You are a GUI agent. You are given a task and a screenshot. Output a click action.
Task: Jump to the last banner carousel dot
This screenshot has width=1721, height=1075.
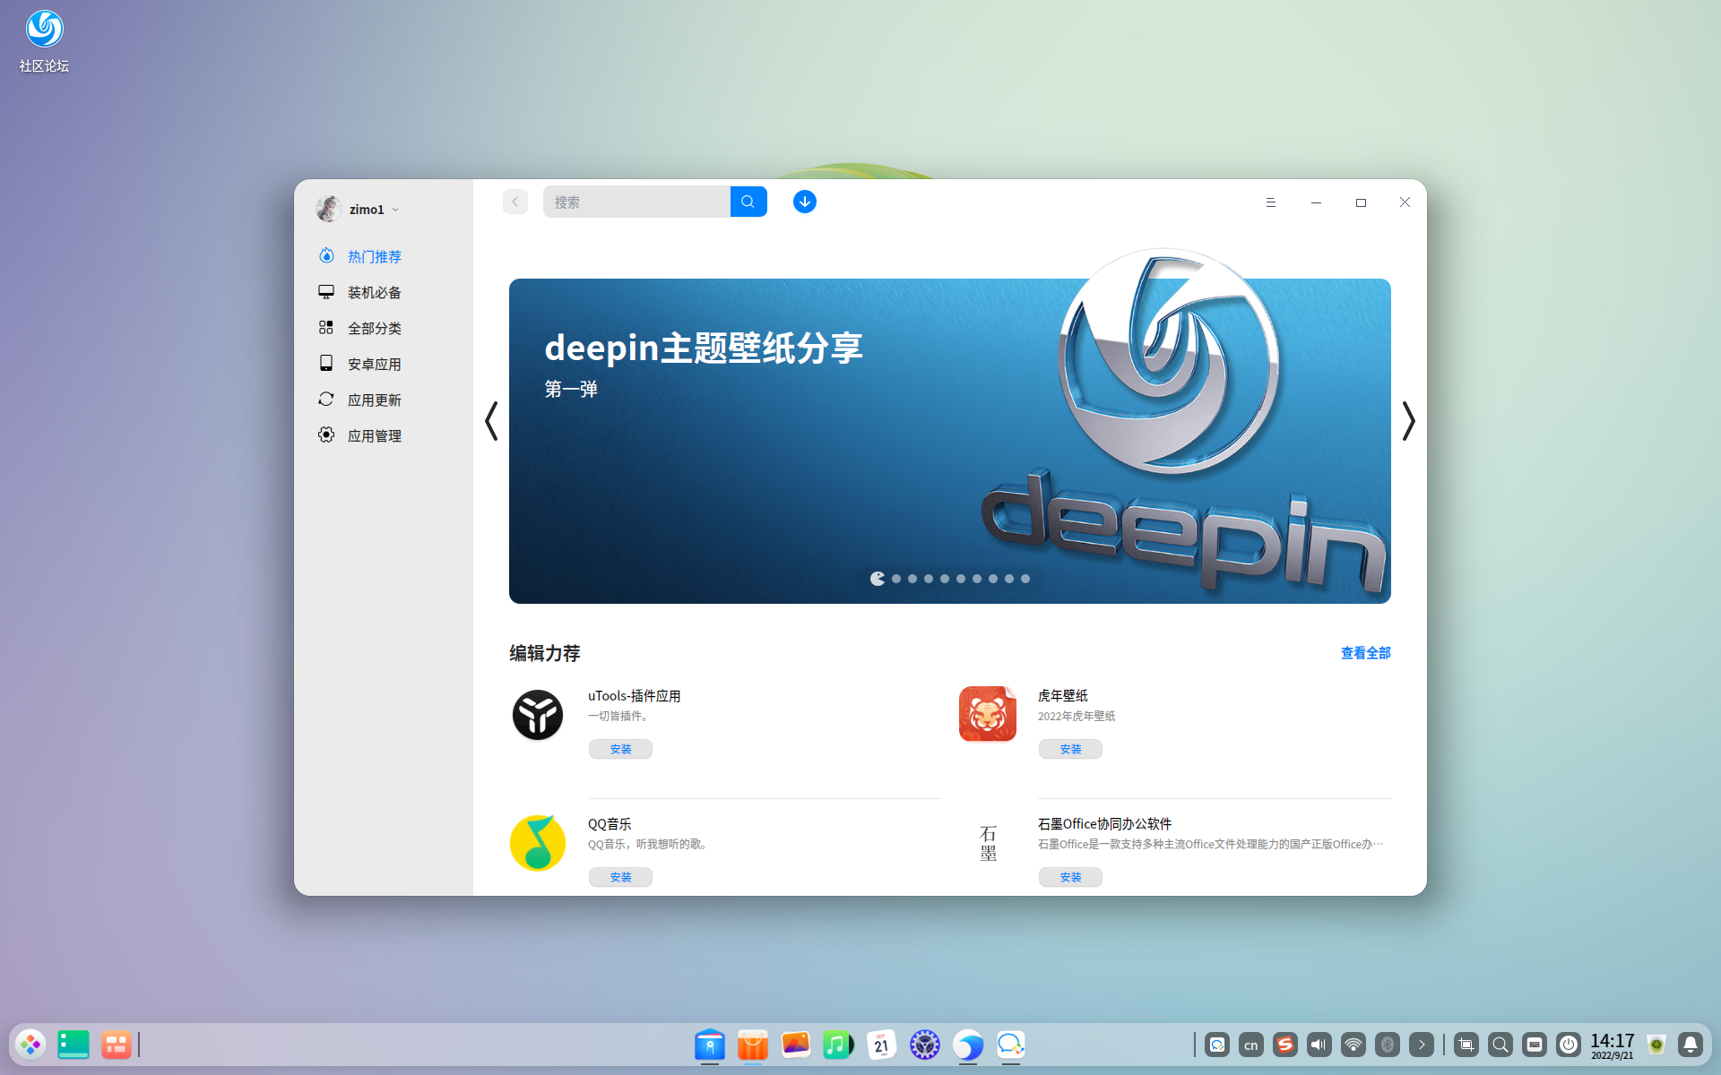pyautogui.click(x=1025, y=579)
